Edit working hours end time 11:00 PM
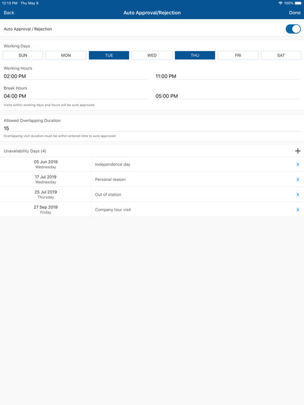304x405 pixels. pyautogui.click(x=228, y=76)
